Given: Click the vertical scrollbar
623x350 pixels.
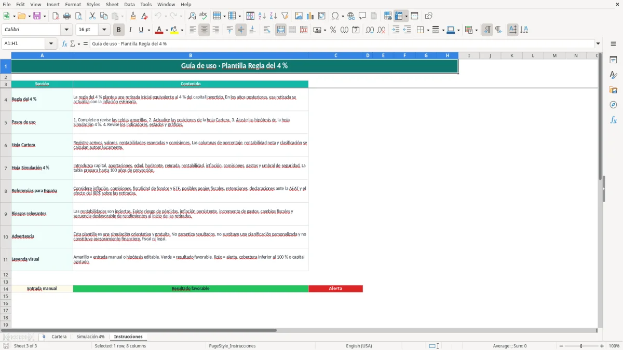Looking at the screenshot, I should click(x=600, y=189).
